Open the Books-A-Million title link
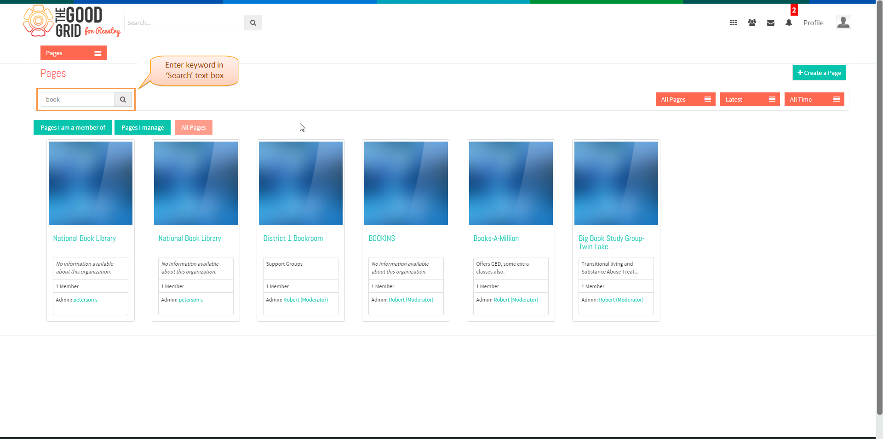Image resolution: width=883 pixels, height=439 pixels. (x=496, y=238)
